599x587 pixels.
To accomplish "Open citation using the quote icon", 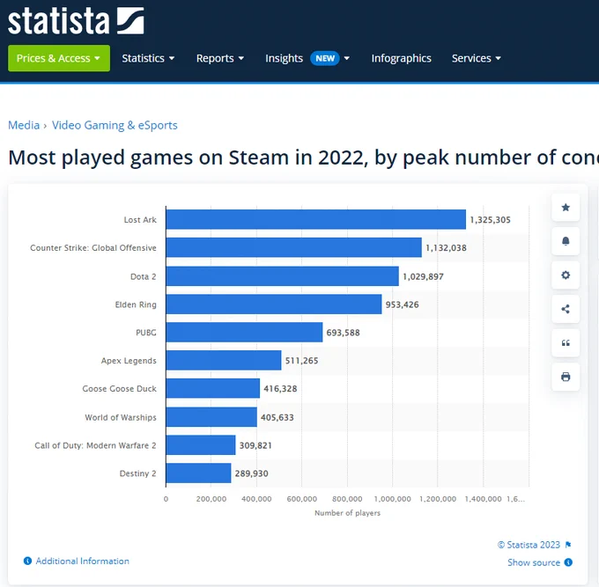I will [566, 342].
